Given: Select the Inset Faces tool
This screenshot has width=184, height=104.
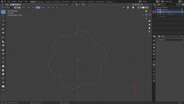Looking at the screenshot, I should pos(3,50).
